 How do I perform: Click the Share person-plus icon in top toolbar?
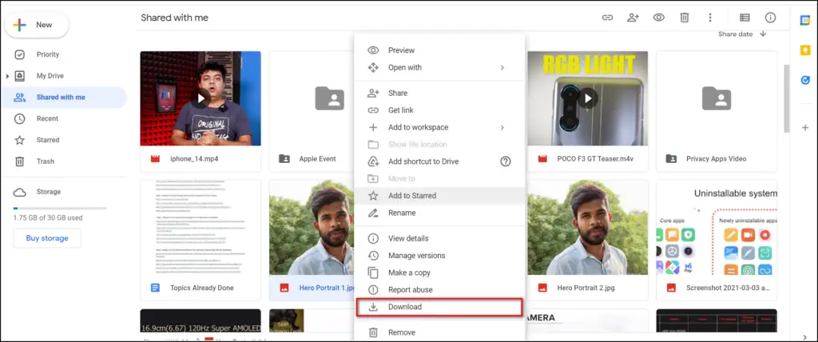(633, 18)
